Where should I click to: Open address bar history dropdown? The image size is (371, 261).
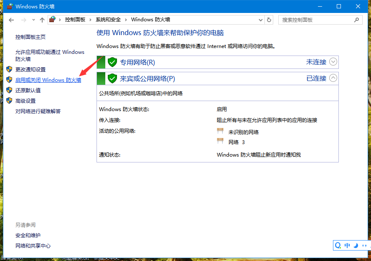pyautogui.click(x=261, y=20)
